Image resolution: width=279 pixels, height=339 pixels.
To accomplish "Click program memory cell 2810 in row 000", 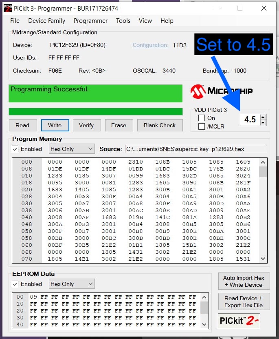I will click(136, 162).
